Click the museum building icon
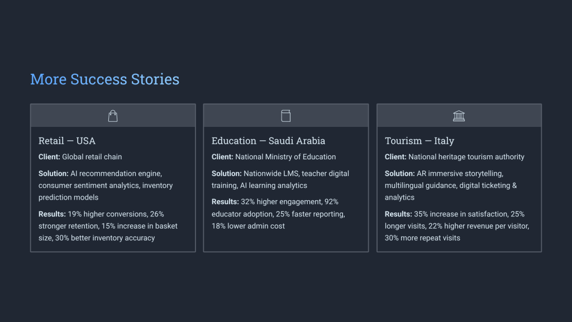This screenshot has width=572, height=322. 459,116
